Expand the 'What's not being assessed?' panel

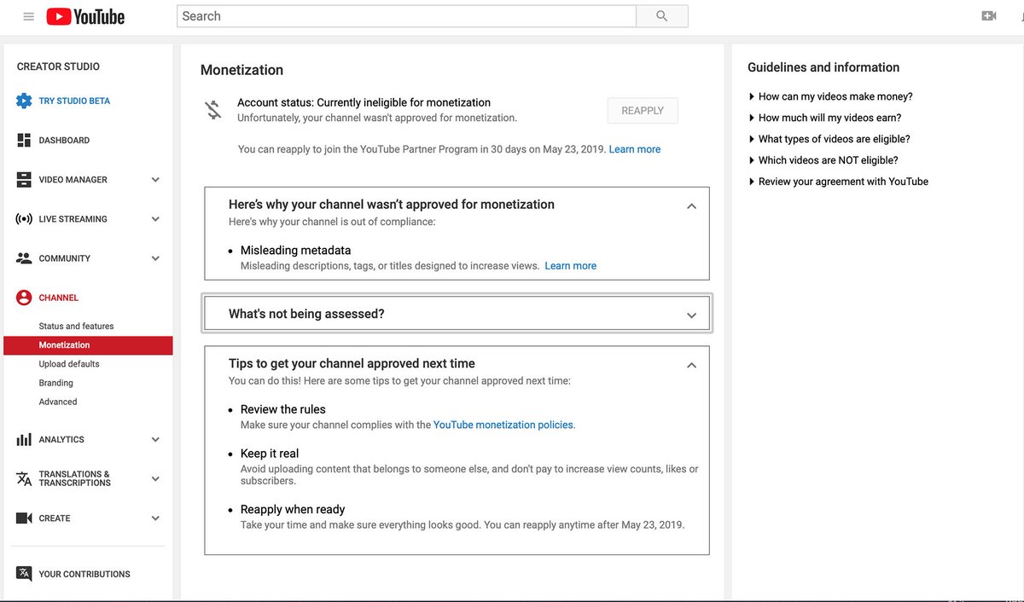point(691,315)
